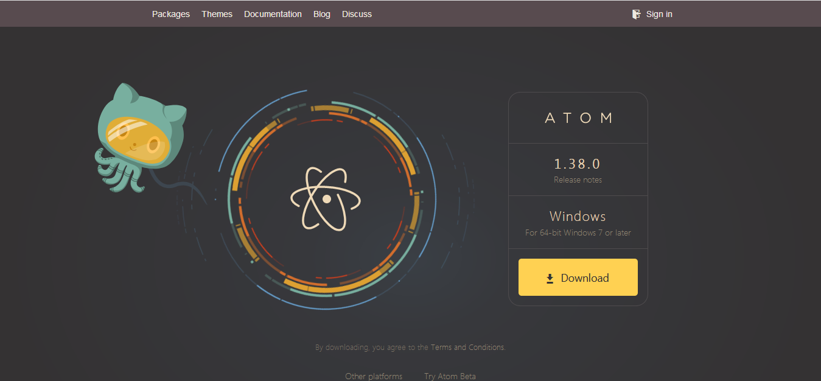Click the 1.38.0 version number
This screenshot has width=821, height=381.
pyautogui.click(x=578, y=164)
